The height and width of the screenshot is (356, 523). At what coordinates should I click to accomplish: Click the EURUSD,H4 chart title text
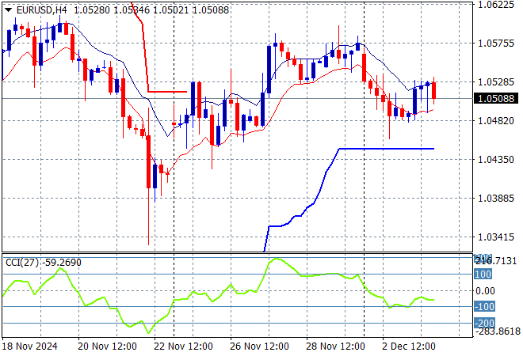41,9
